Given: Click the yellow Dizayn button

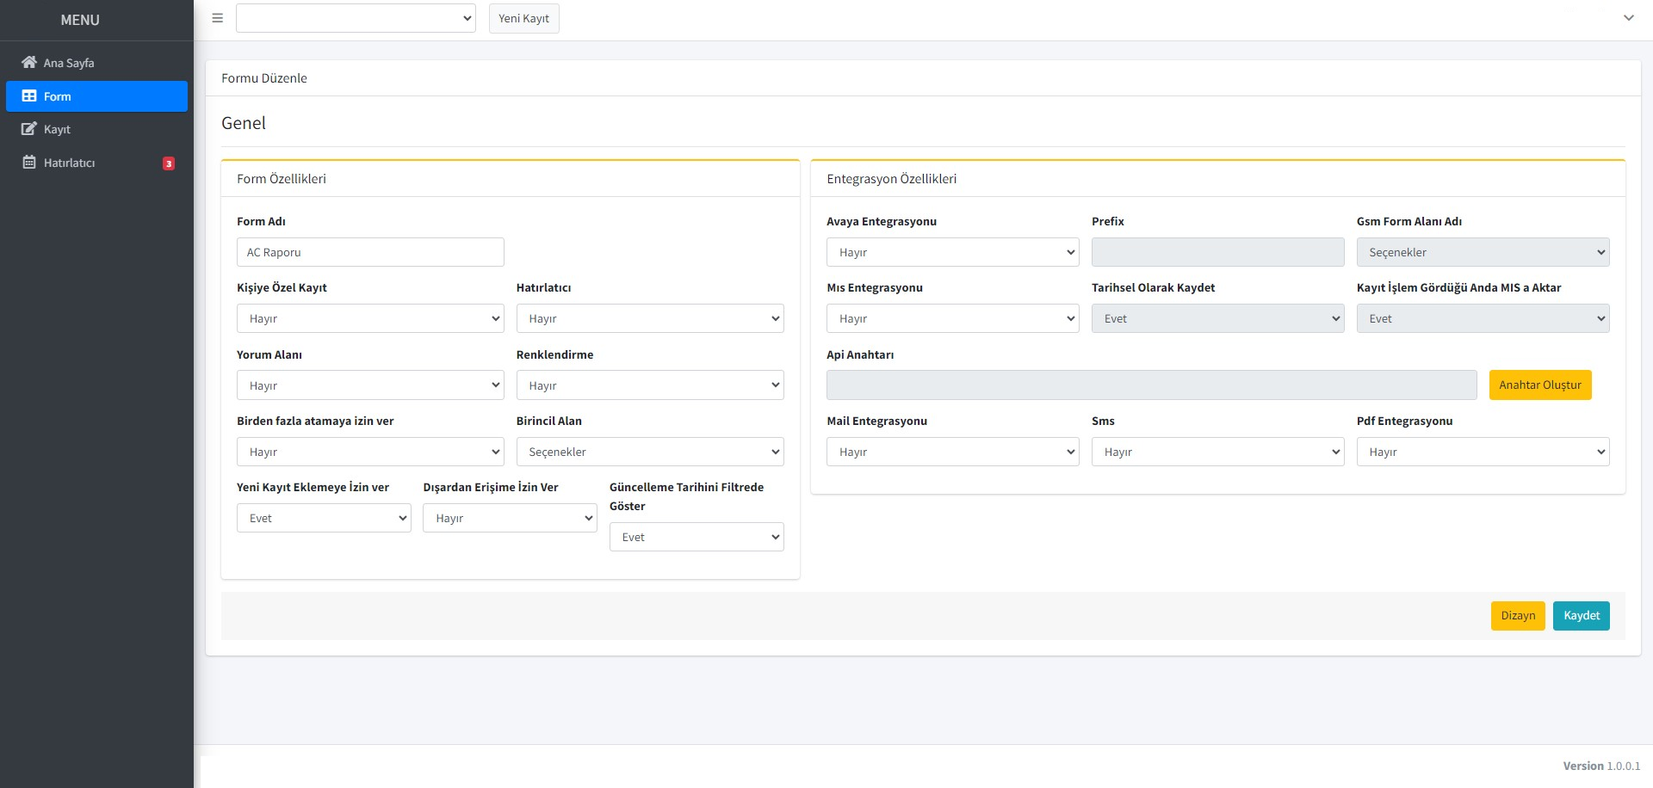Looking at the screenshot, I should (x=1518, y=616).
